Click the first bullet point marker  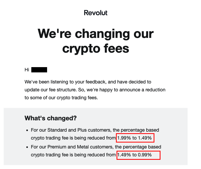click(x=27, y=130)
